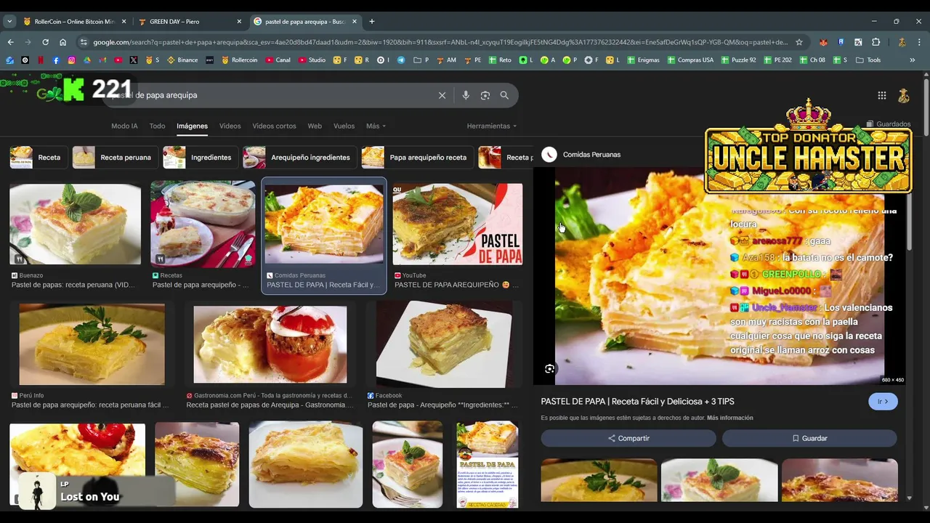Open Google Lens image search icon
This screenshot has height=523, width=930.
tap(485, 95)
